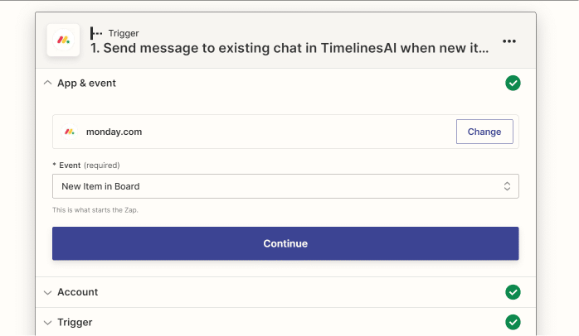Expand the Account section chevron
This screenshot has width=579, height=336.
[47, 292]
